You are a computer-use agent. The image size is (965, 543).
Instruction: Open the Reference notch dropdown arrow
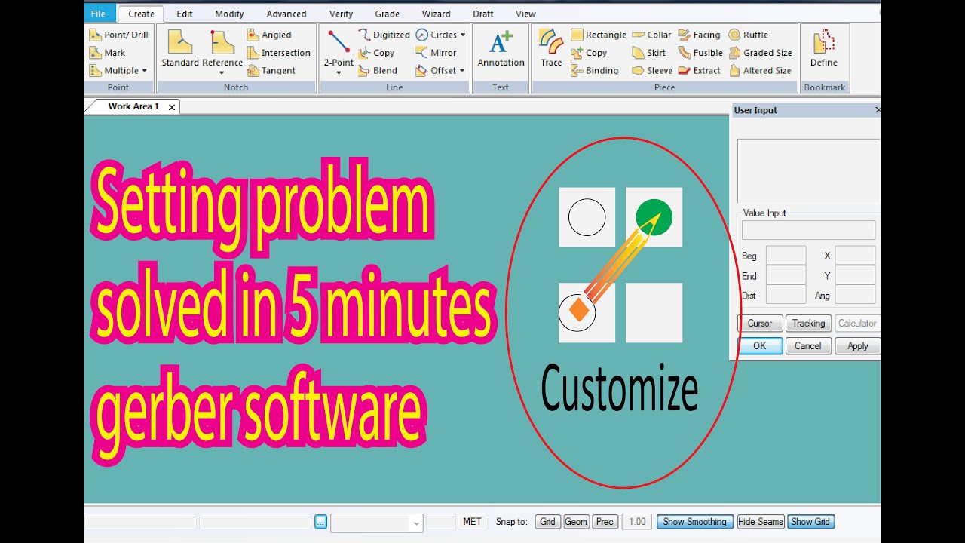[222, 73]
